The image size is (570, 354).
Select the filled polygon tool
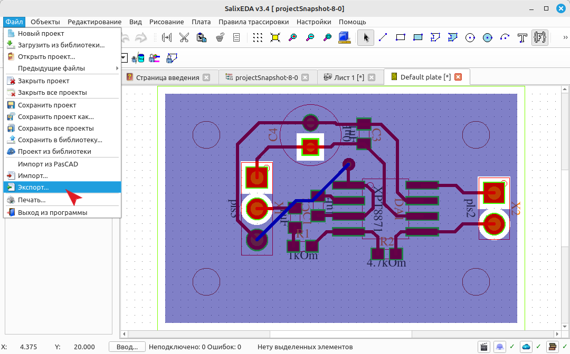coord(453,37)
